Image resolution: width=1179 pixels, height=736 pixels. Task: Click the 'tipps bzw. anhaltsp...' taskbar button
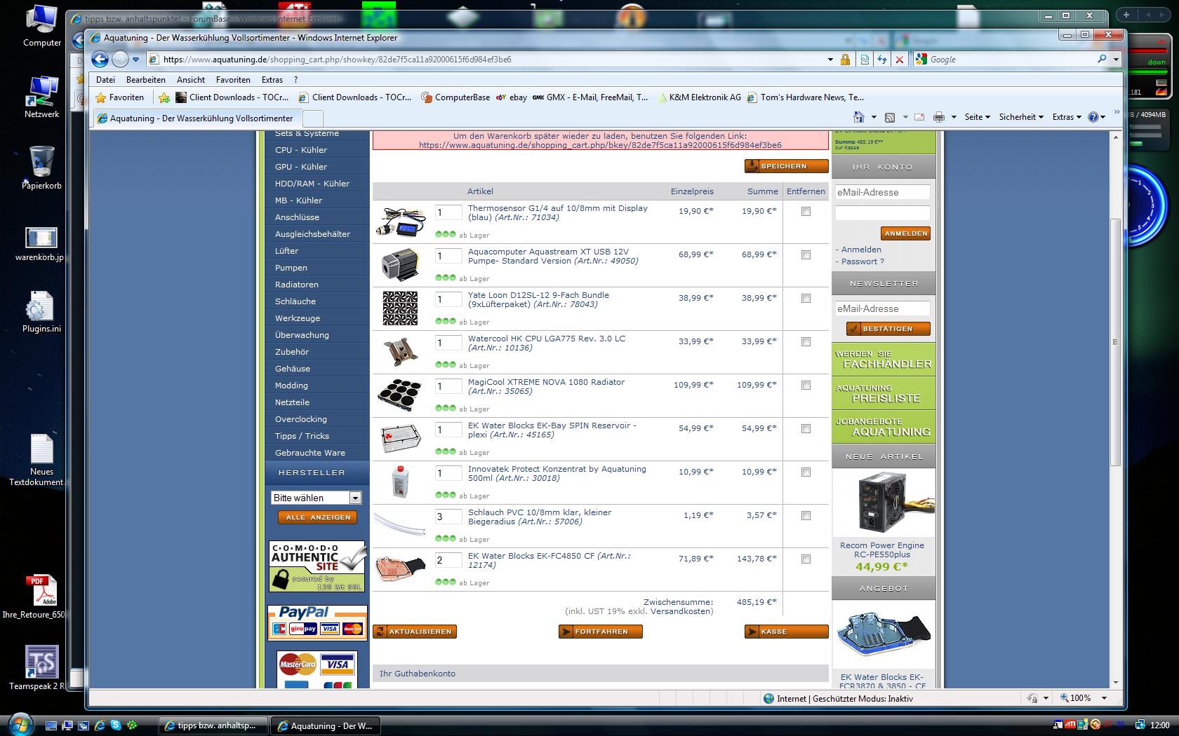coord(214,725)
